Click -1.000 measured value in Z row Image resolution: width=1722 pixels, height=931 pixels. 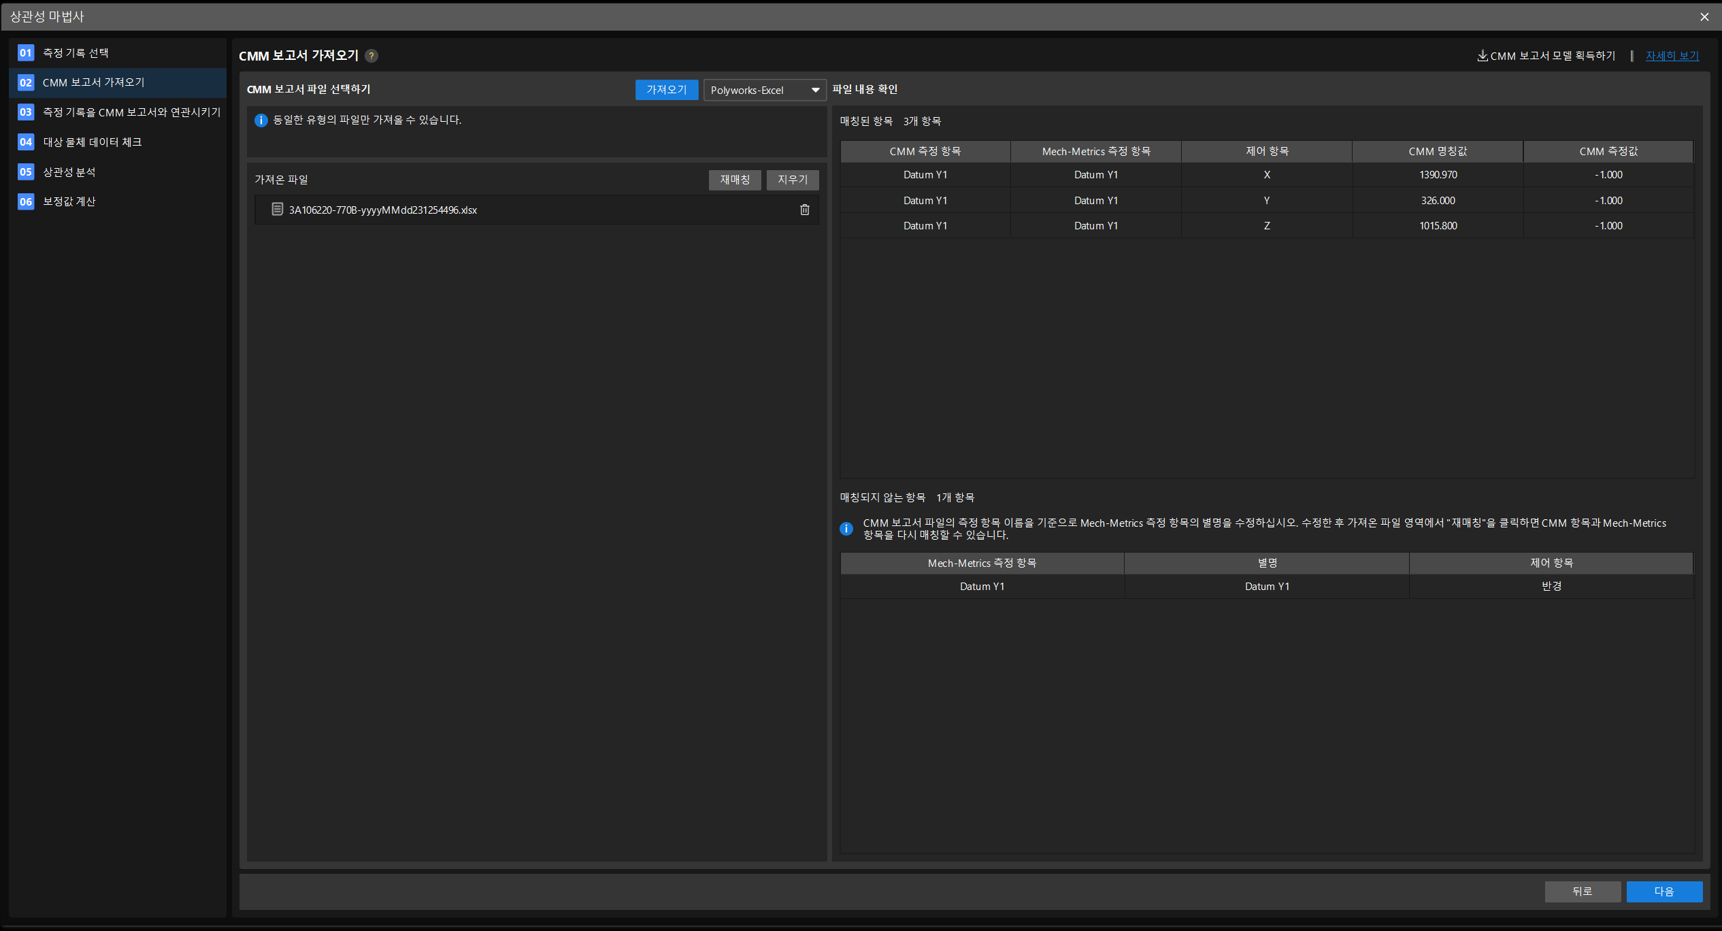click(x=1608, y=226)
